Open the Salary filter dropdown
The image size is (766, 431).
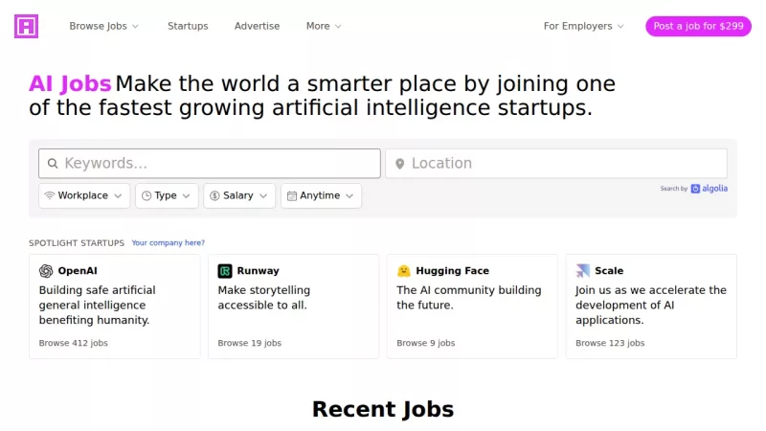point(239,196)
